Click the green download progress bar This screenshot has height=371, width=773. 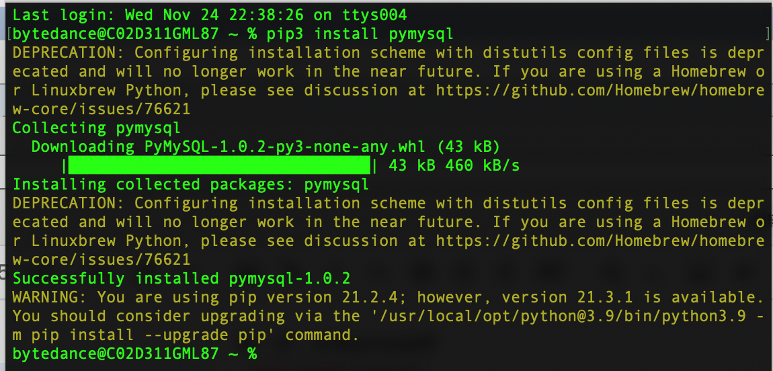click(x=219, y=165)
